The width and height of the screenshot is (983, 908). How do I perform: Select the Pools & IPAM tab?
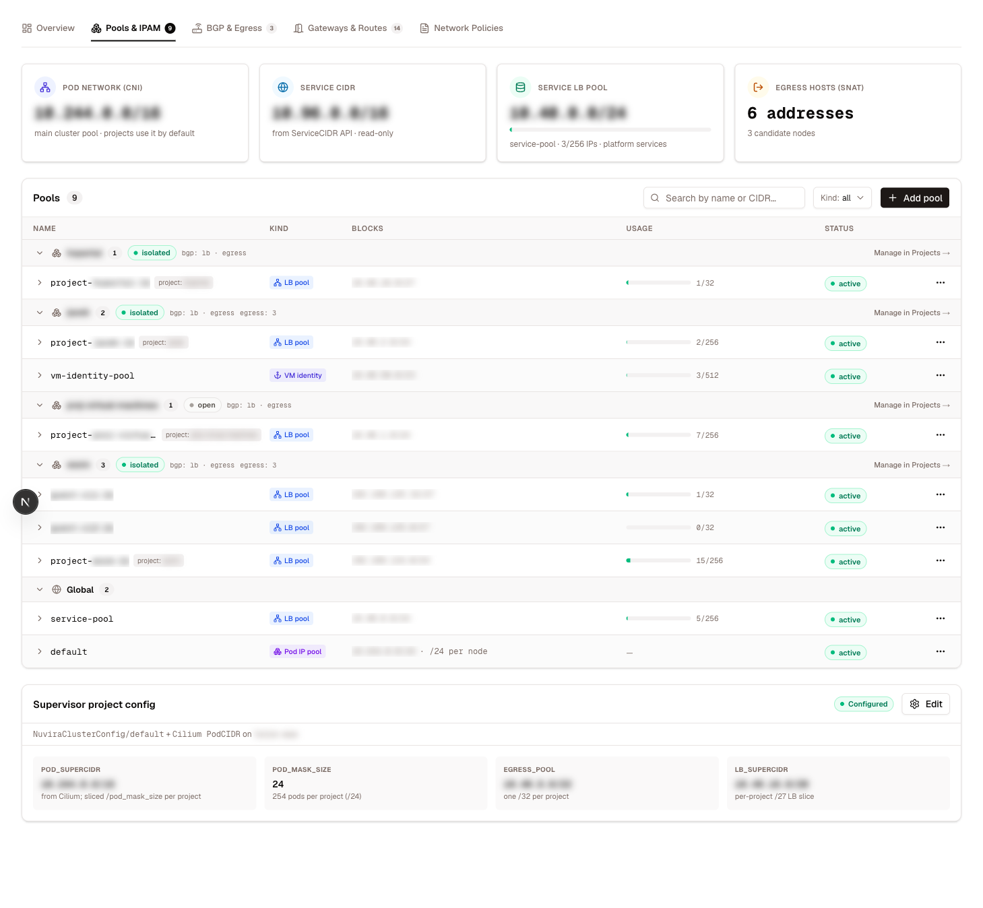coord(133,28)
